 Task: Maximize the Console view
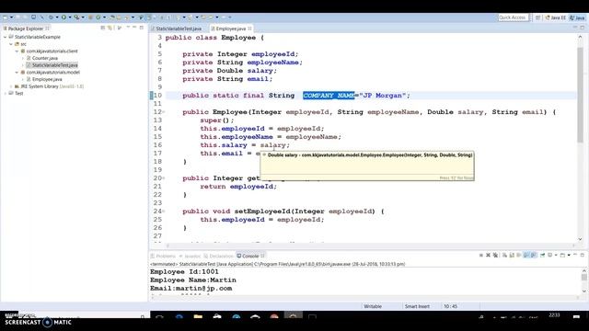pyautogui.click(x=583, y=256)
